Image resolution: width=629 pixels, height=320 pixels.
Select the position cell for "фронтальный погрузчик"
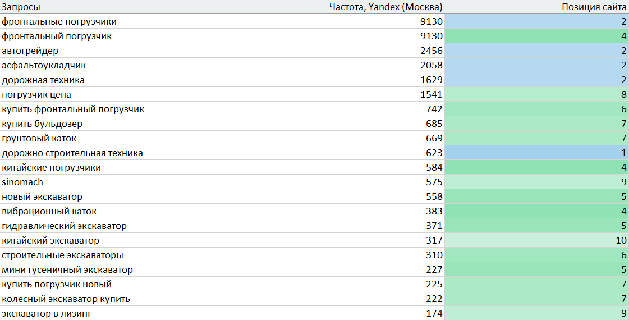coord(536,36)
